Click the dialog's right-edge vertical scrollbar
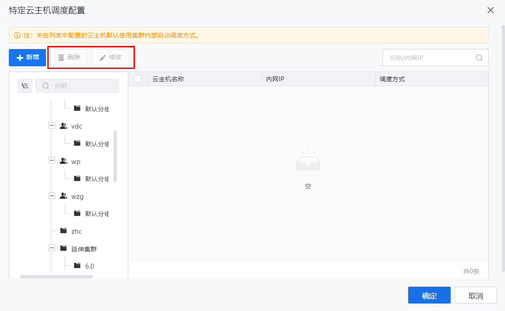This screenshot has width=505, height=311. click(x=503, y=148)
